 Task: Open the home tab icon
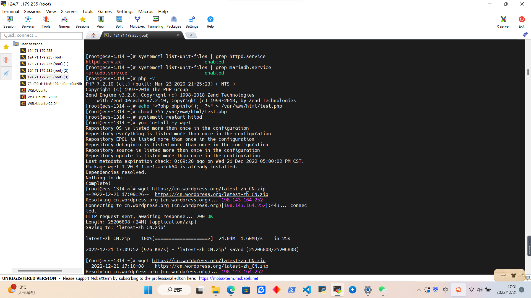pyautogui.click(x=93, y=35)
